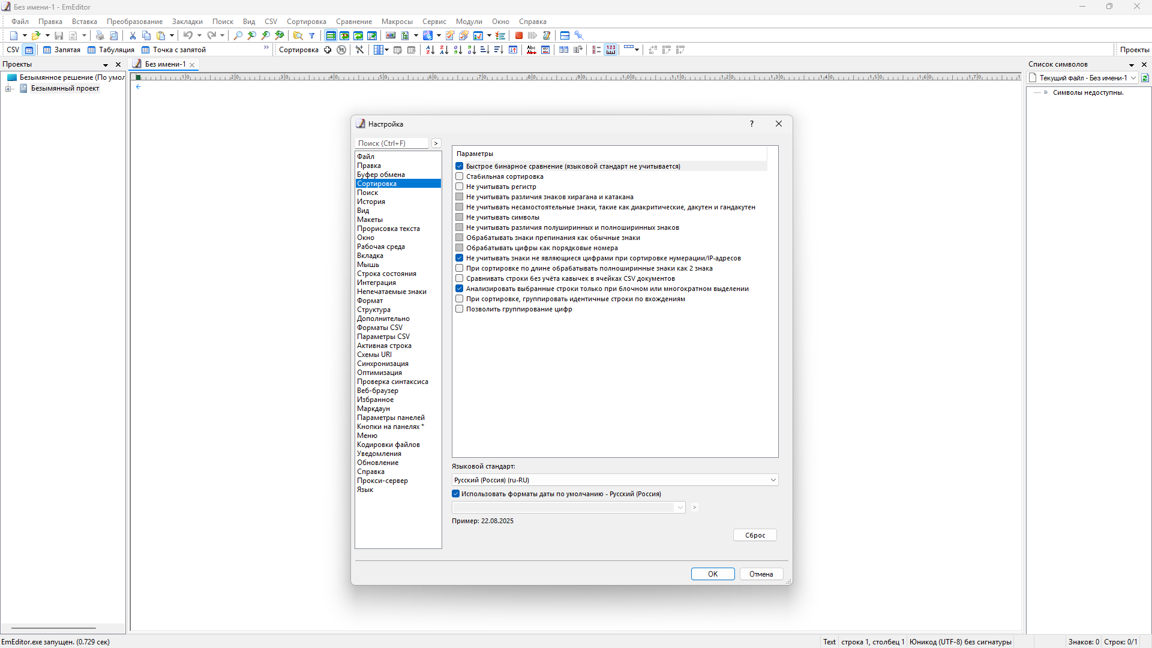Click the ruler 123 toggle icon
This screenshot has height=648, width=1152.
point(611,50)
